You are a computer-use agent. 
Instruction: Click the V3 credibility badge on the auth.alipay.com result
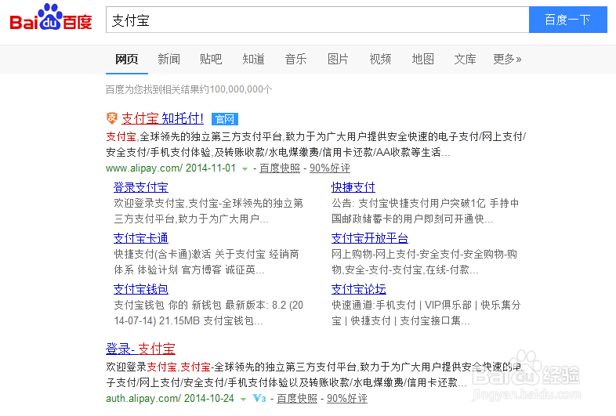pyautogui.click(x=259, y=398)
